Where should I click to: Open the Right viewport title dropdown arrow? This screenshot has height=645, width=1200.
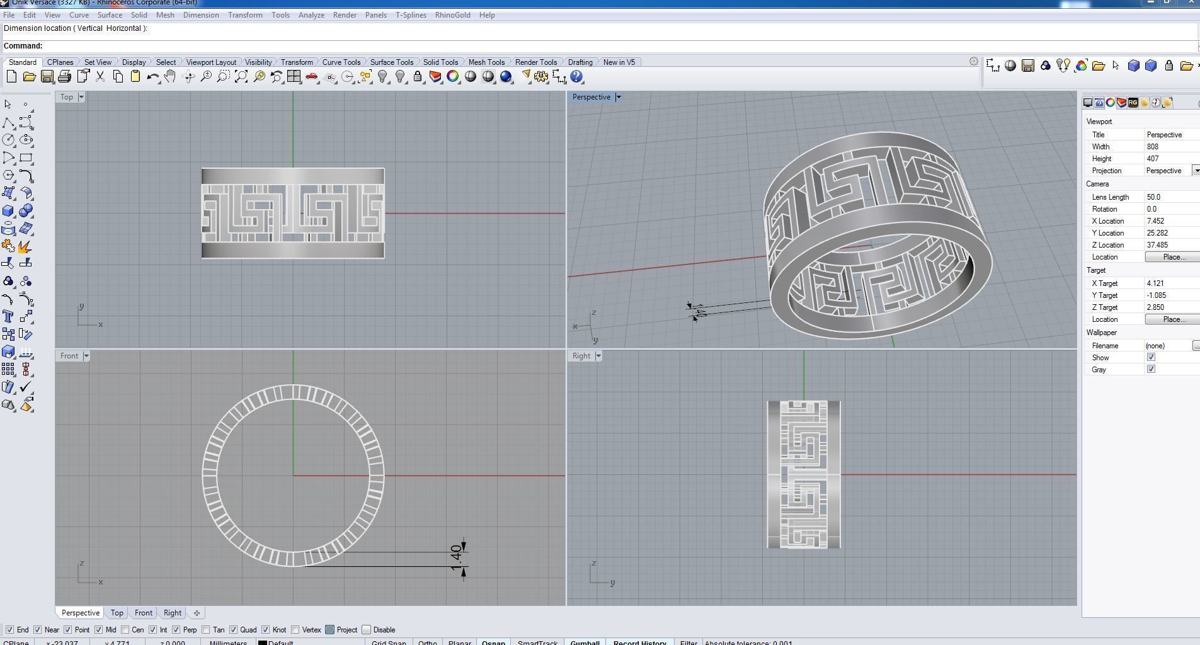[598, 356]
